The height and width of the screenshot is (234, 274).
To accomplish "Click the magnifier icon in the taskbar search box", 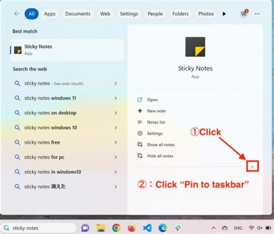I will [x=6, y=228].
